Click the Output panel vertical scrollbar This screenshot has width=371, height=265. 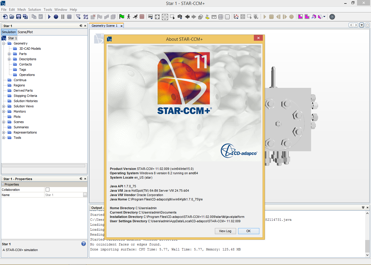pyautogui.click(x=368, y=234)
